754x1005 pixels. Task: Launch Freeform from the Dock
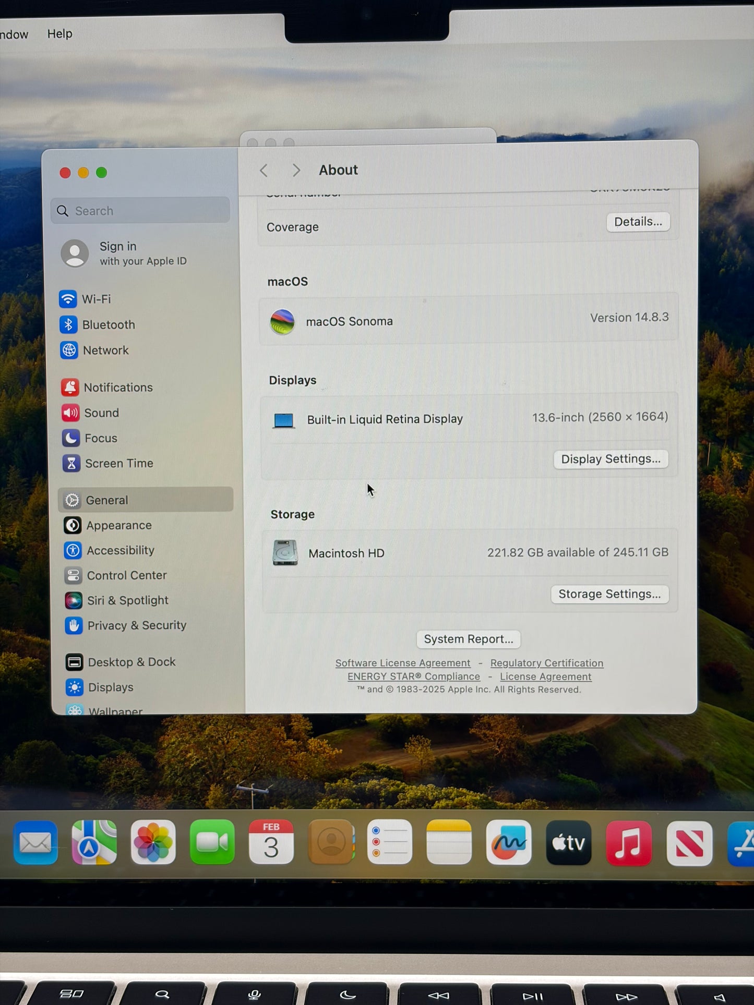[x=509, y=842]
